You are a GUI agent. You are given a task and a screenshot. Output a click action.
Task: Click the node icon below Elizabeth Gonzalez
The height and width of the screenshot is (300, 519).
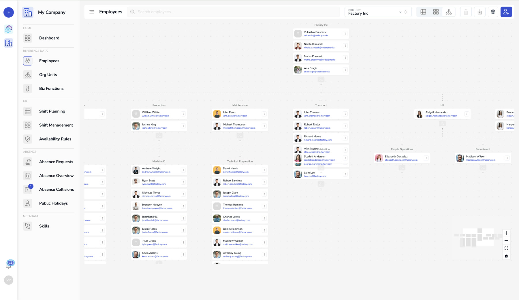[402, 168]
